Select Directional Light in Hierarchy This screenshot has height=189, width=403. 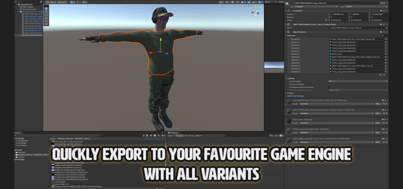pyautogui.click(x=29, y=9)
